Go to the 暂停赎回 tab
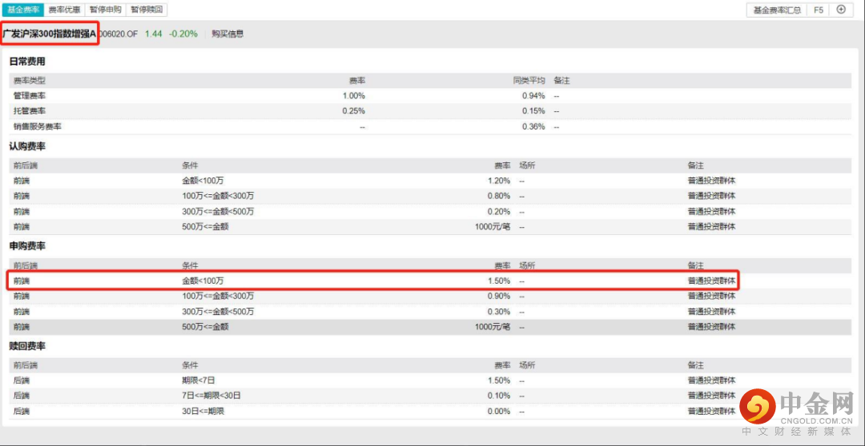Viewport: 865px width, 446px height. [x=147, y=10]
